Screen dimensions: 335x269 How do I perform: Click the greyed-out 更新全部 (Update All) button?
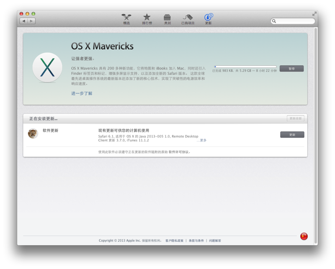296,118
